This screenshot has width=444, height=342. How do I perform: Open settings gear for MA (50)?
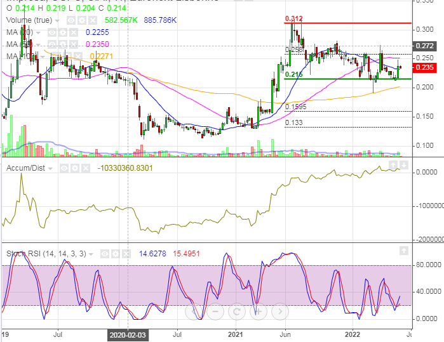(63, 44)
